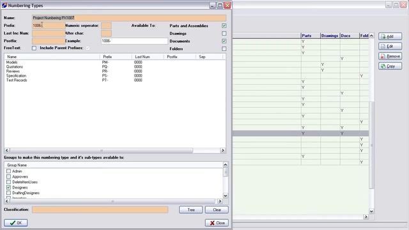Open the classification Tree button

click(x=190, y=210)
